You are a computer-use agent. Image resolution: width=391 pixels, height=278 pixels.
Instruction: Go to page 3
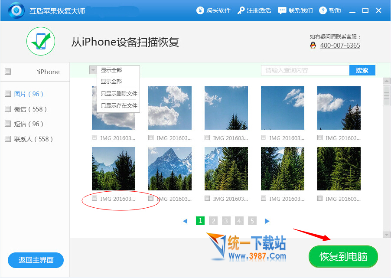coord(226,221)
